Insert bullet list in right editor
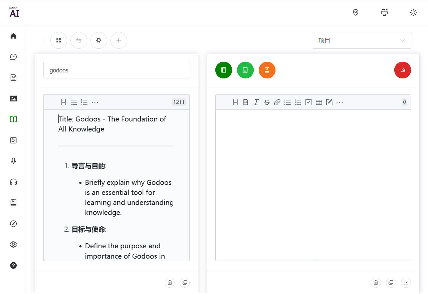428x294 pixels. coord(287,102)
